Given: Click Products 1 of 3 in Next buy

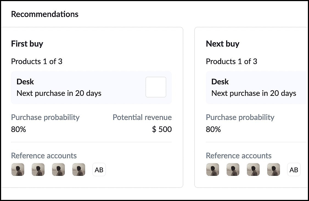Looking at the screenshot, I should [231, 61].
